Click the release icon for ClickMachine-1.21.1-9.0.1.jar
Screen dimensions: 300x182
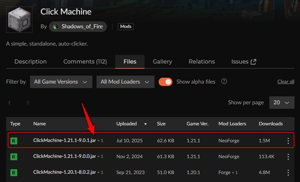(14, 141)
